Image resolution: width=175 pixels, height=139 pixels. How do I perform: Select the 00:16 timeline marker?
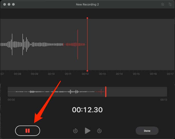(153, 74)
